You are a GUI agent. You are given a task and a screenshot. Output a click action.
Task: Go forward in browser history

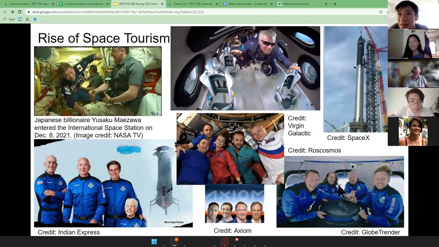coord(12,12)
